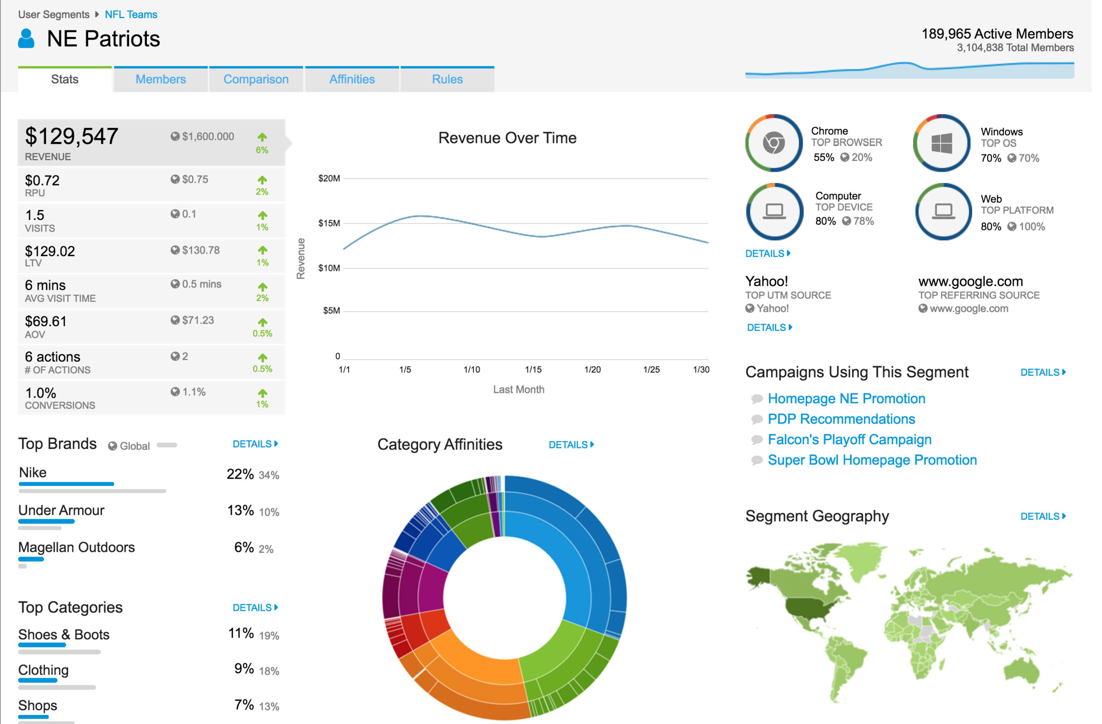Click speech bubble icon beside Falcon's Playoff Campaign
Screen dimensions: 1102x724
[757, 439]
